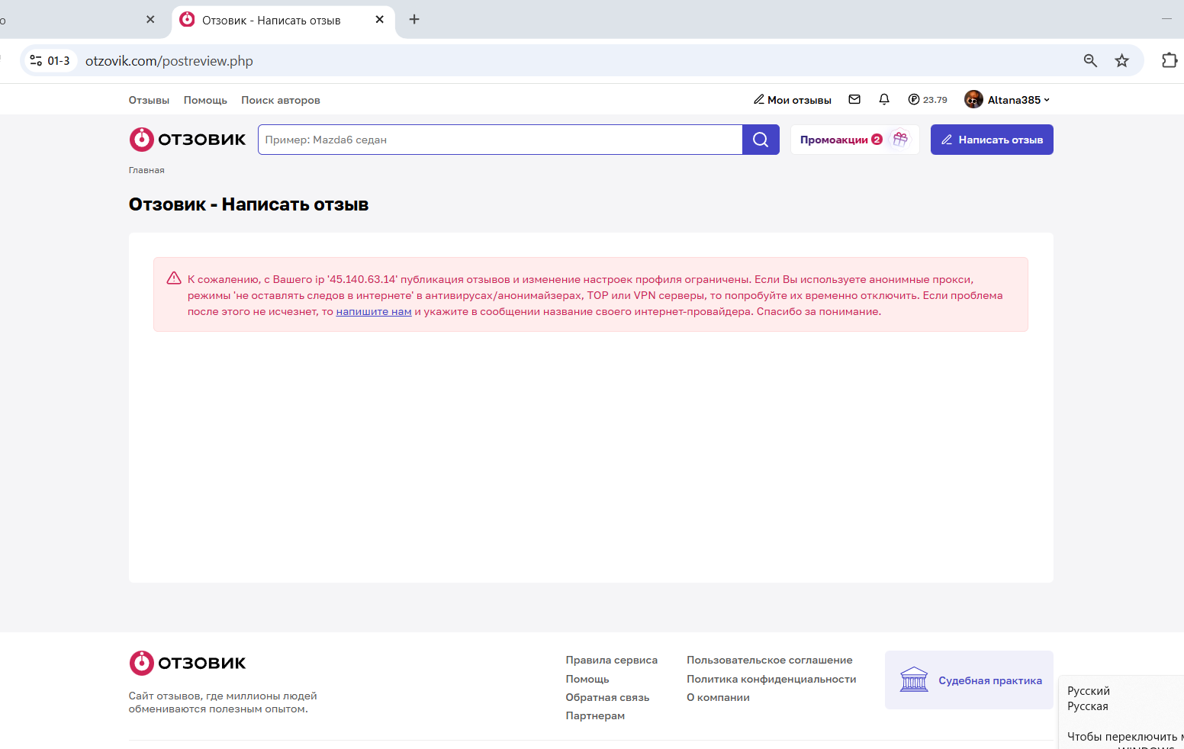The image size is (1184, 749).
Task: Click the Отзовик logo in footer
Action: (x=188, y=663)
